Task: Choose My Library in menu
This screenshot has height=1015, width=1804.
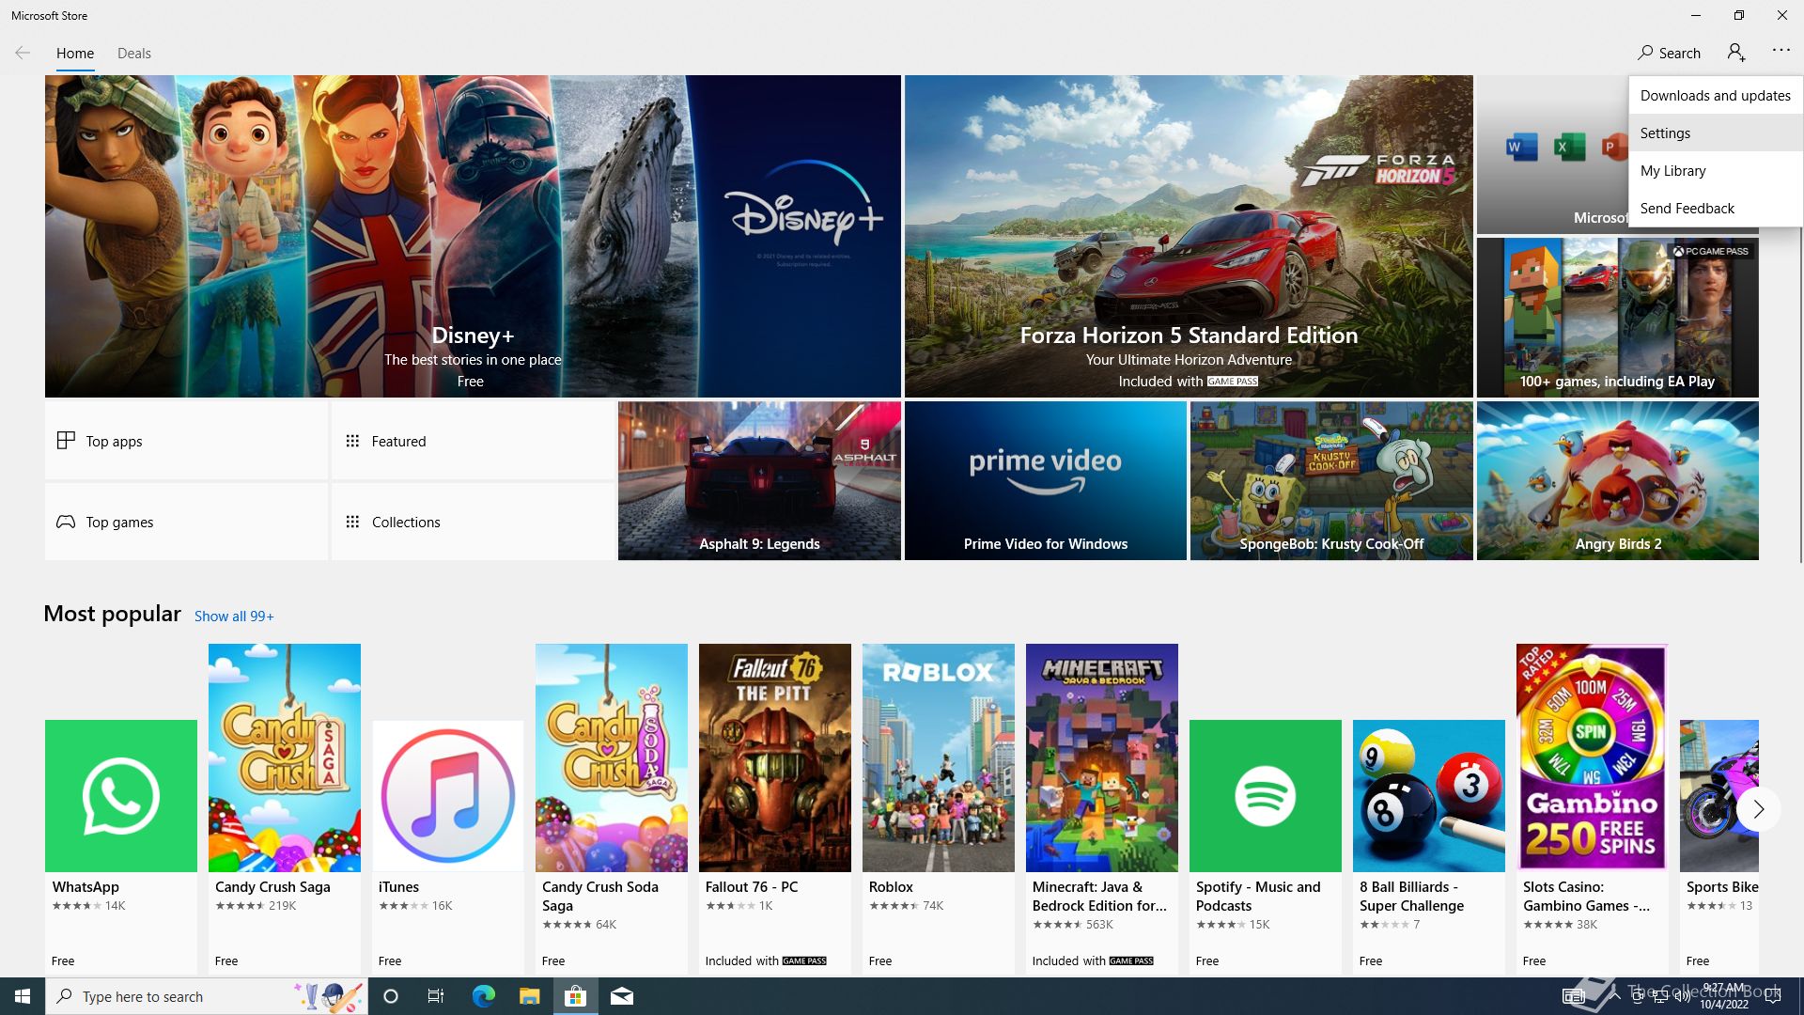Action: click(x=1716, y=170)
